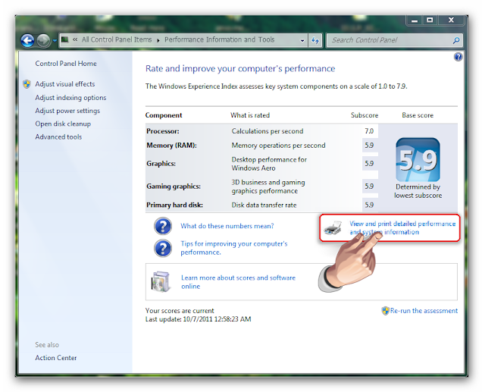Click 'Last update: 10/7/2011 12:58:23 AM' text
This screenshot has width=485, height=392.
(199, 319)
